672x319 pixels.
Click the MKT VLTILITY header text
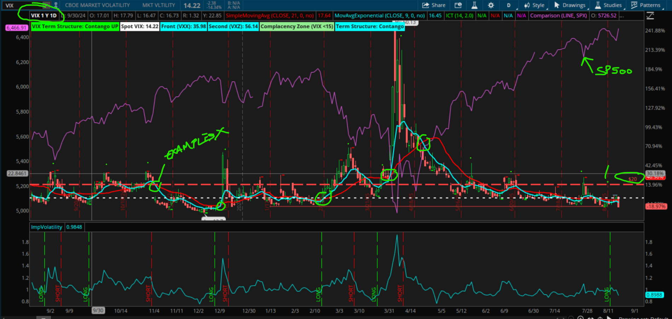pos(159,5)
